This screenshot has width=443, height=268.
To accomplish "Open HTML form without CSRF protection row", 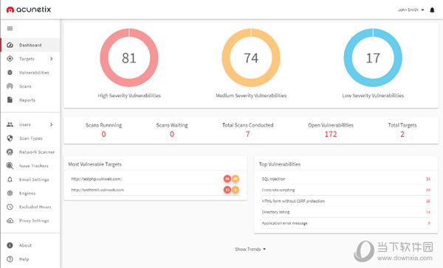I will point(346,201).
